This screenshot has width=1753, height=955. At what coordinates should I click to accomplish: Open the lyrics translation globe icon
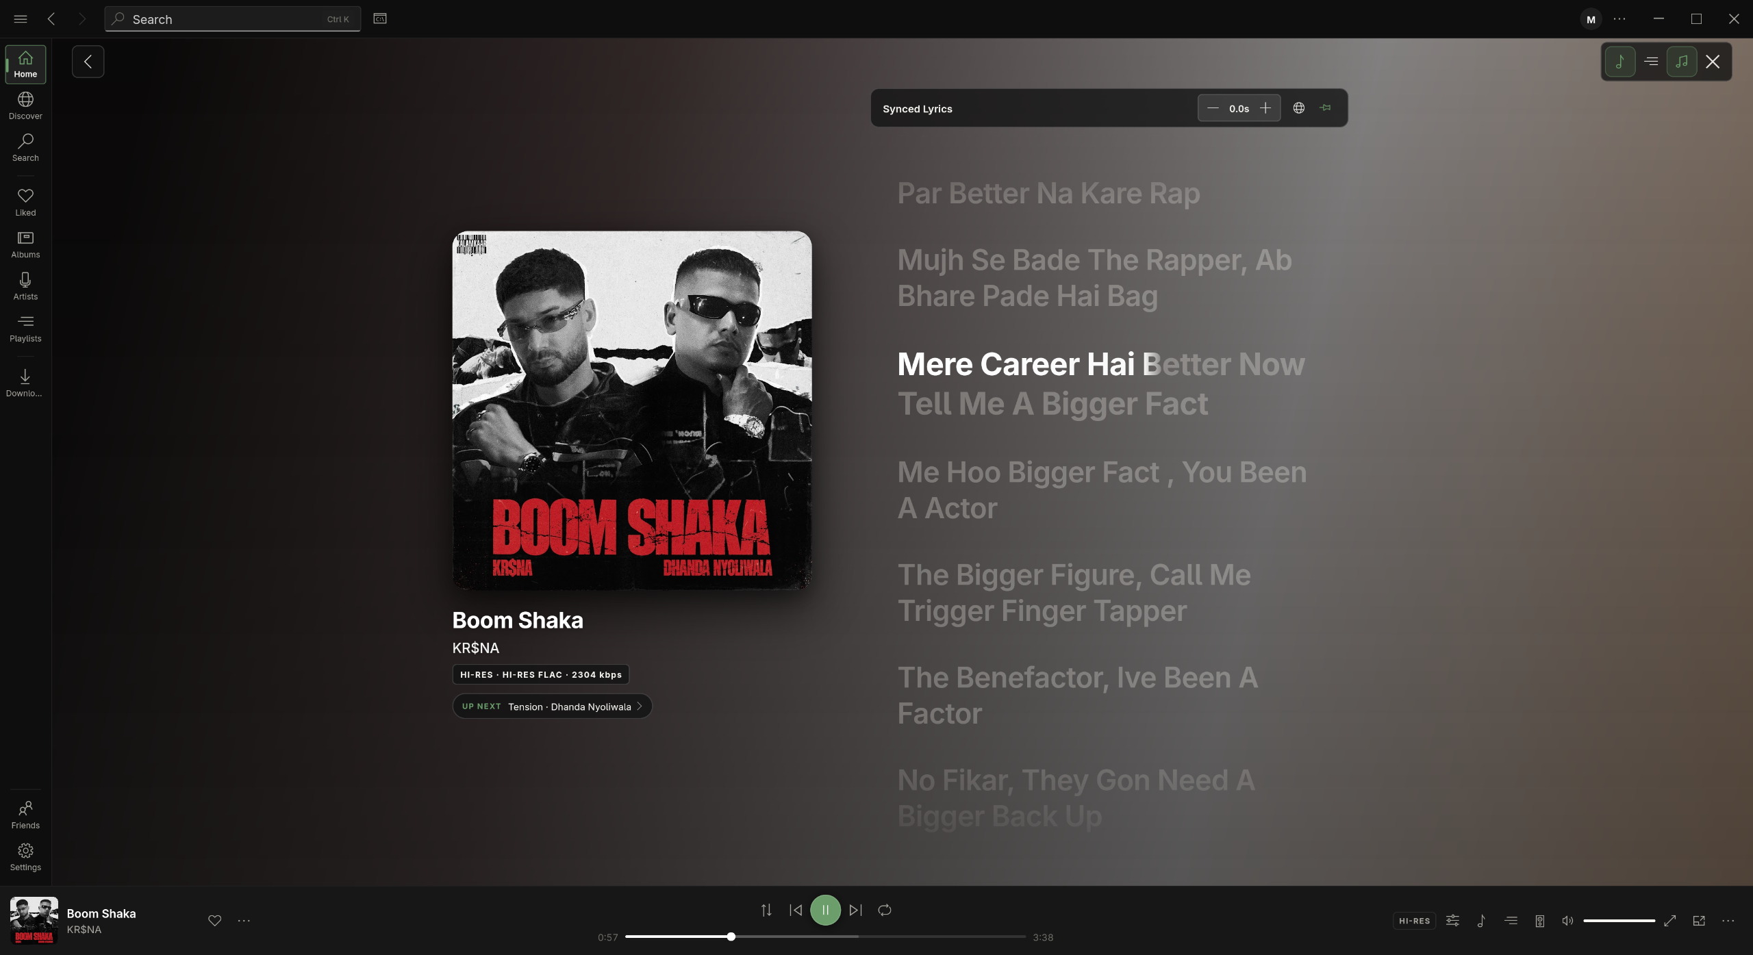[1299, 108]
